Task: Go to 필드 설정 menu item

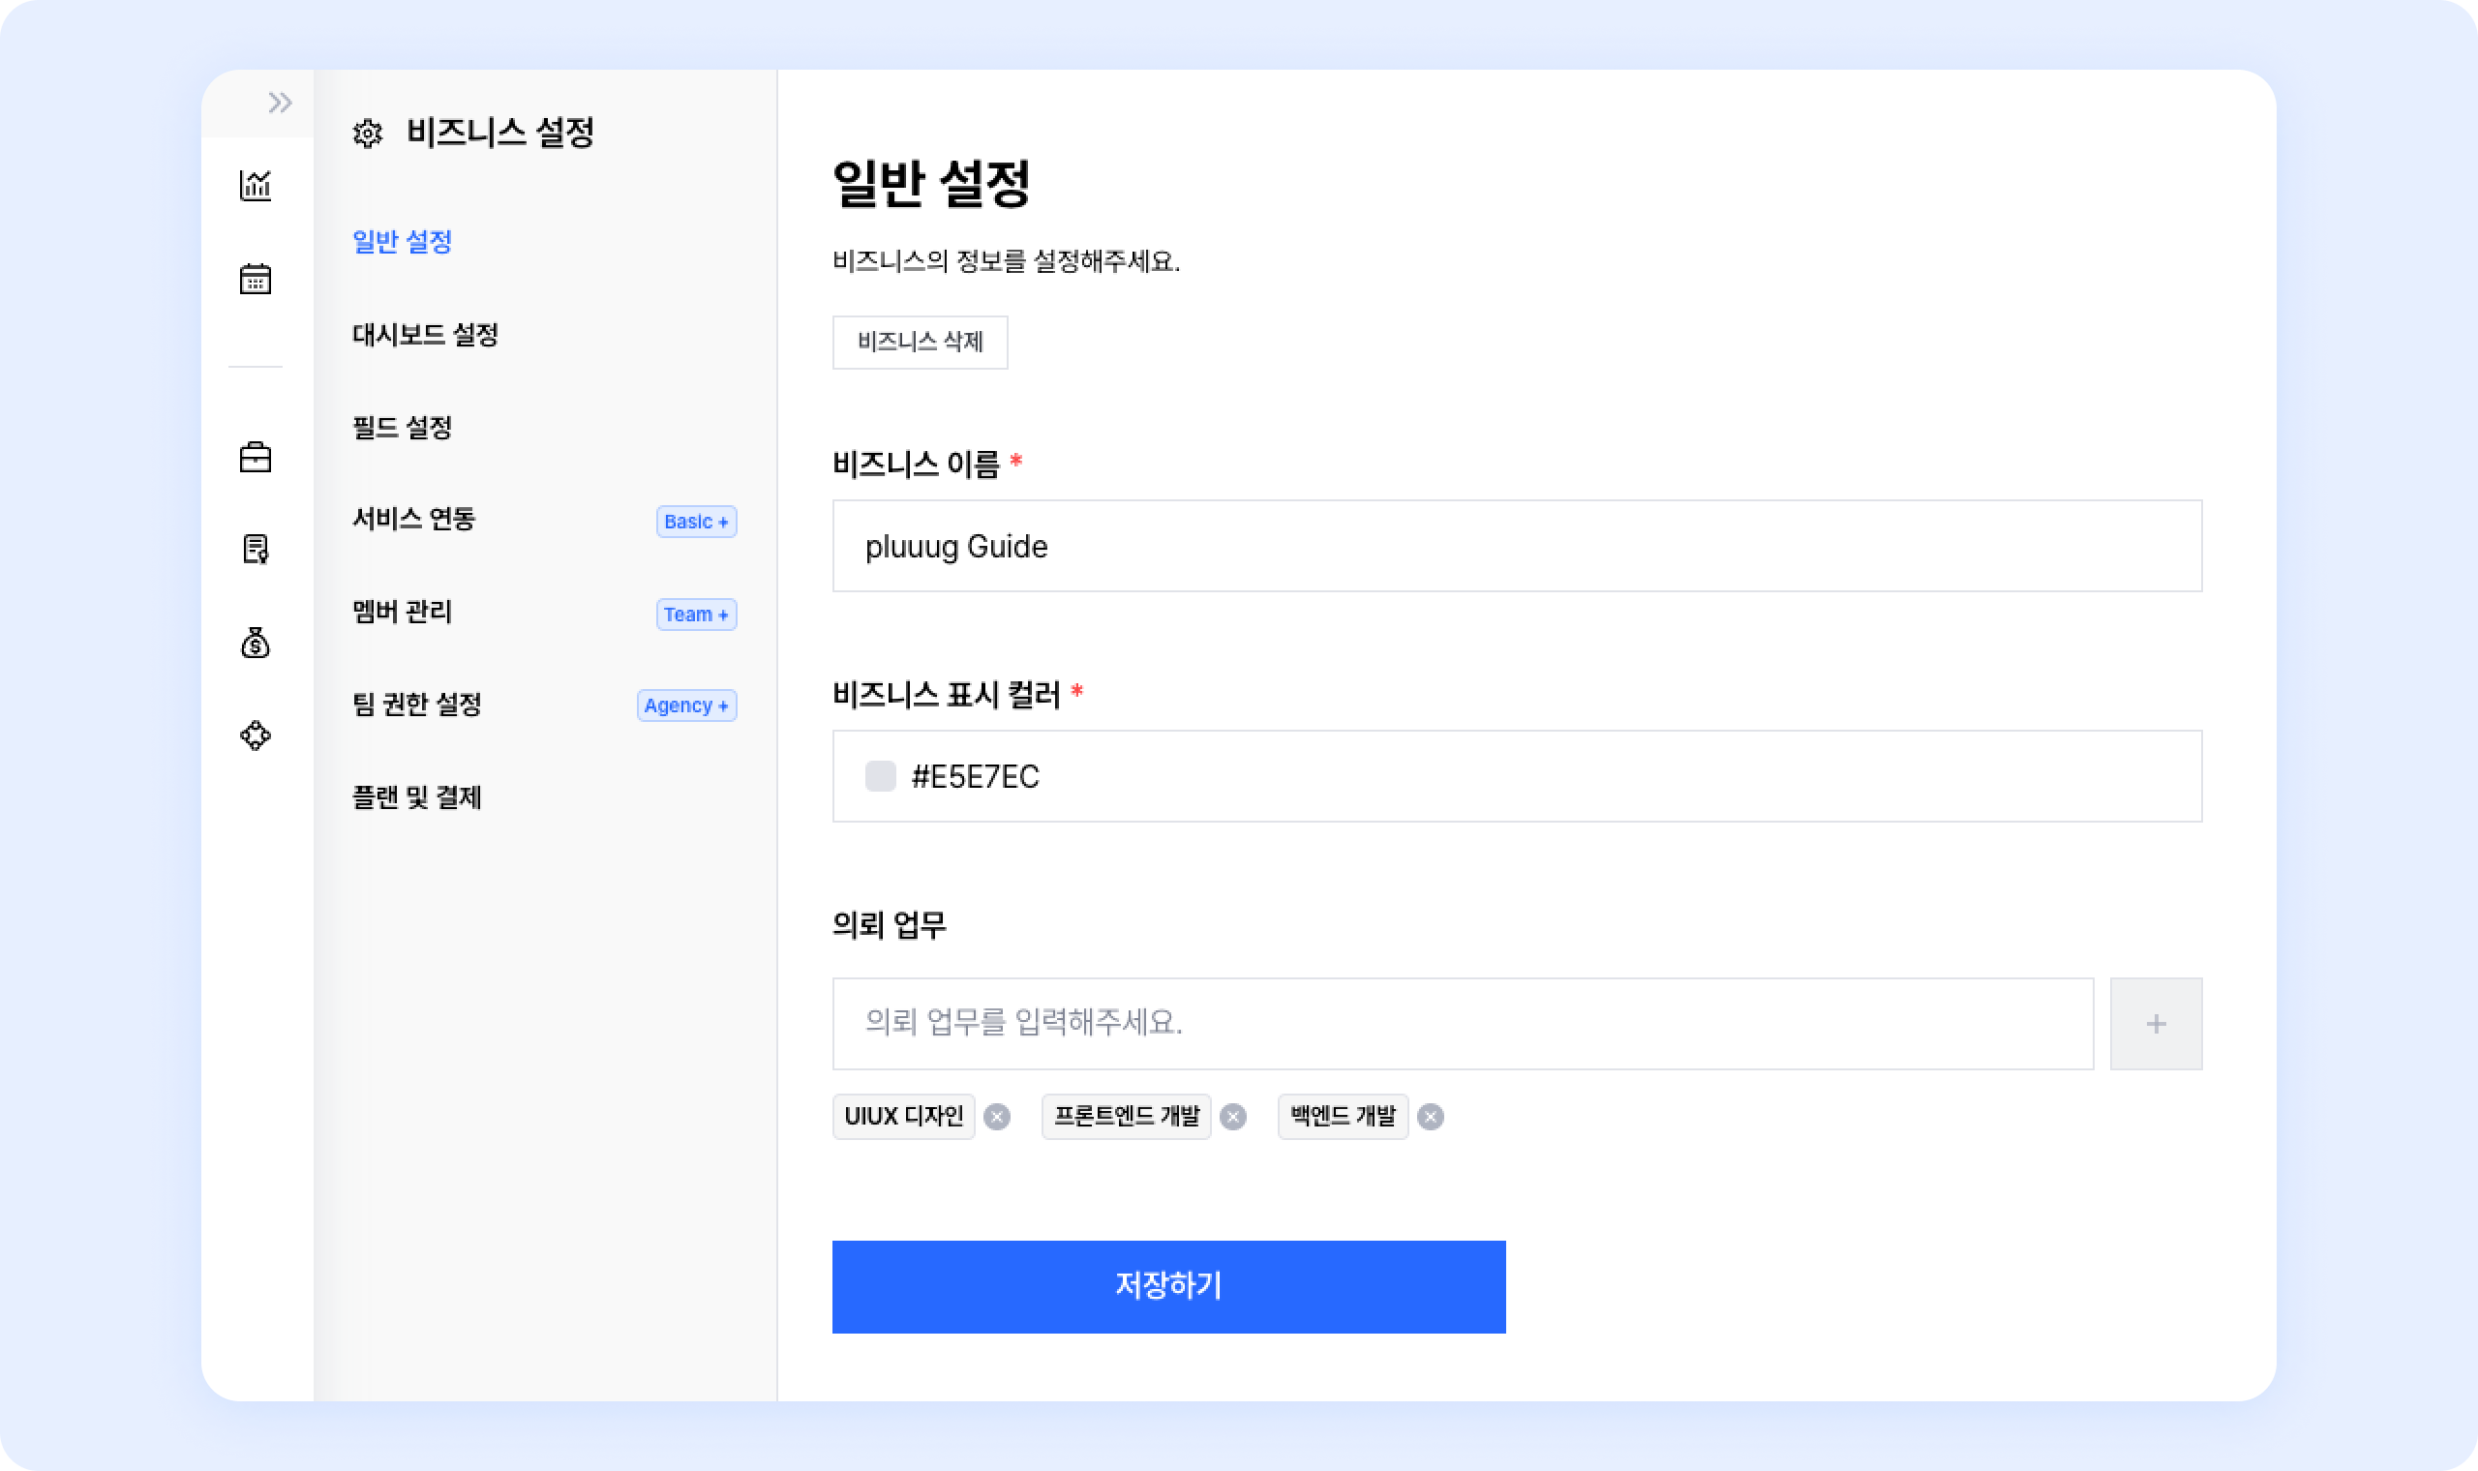Action: point(403,427)
